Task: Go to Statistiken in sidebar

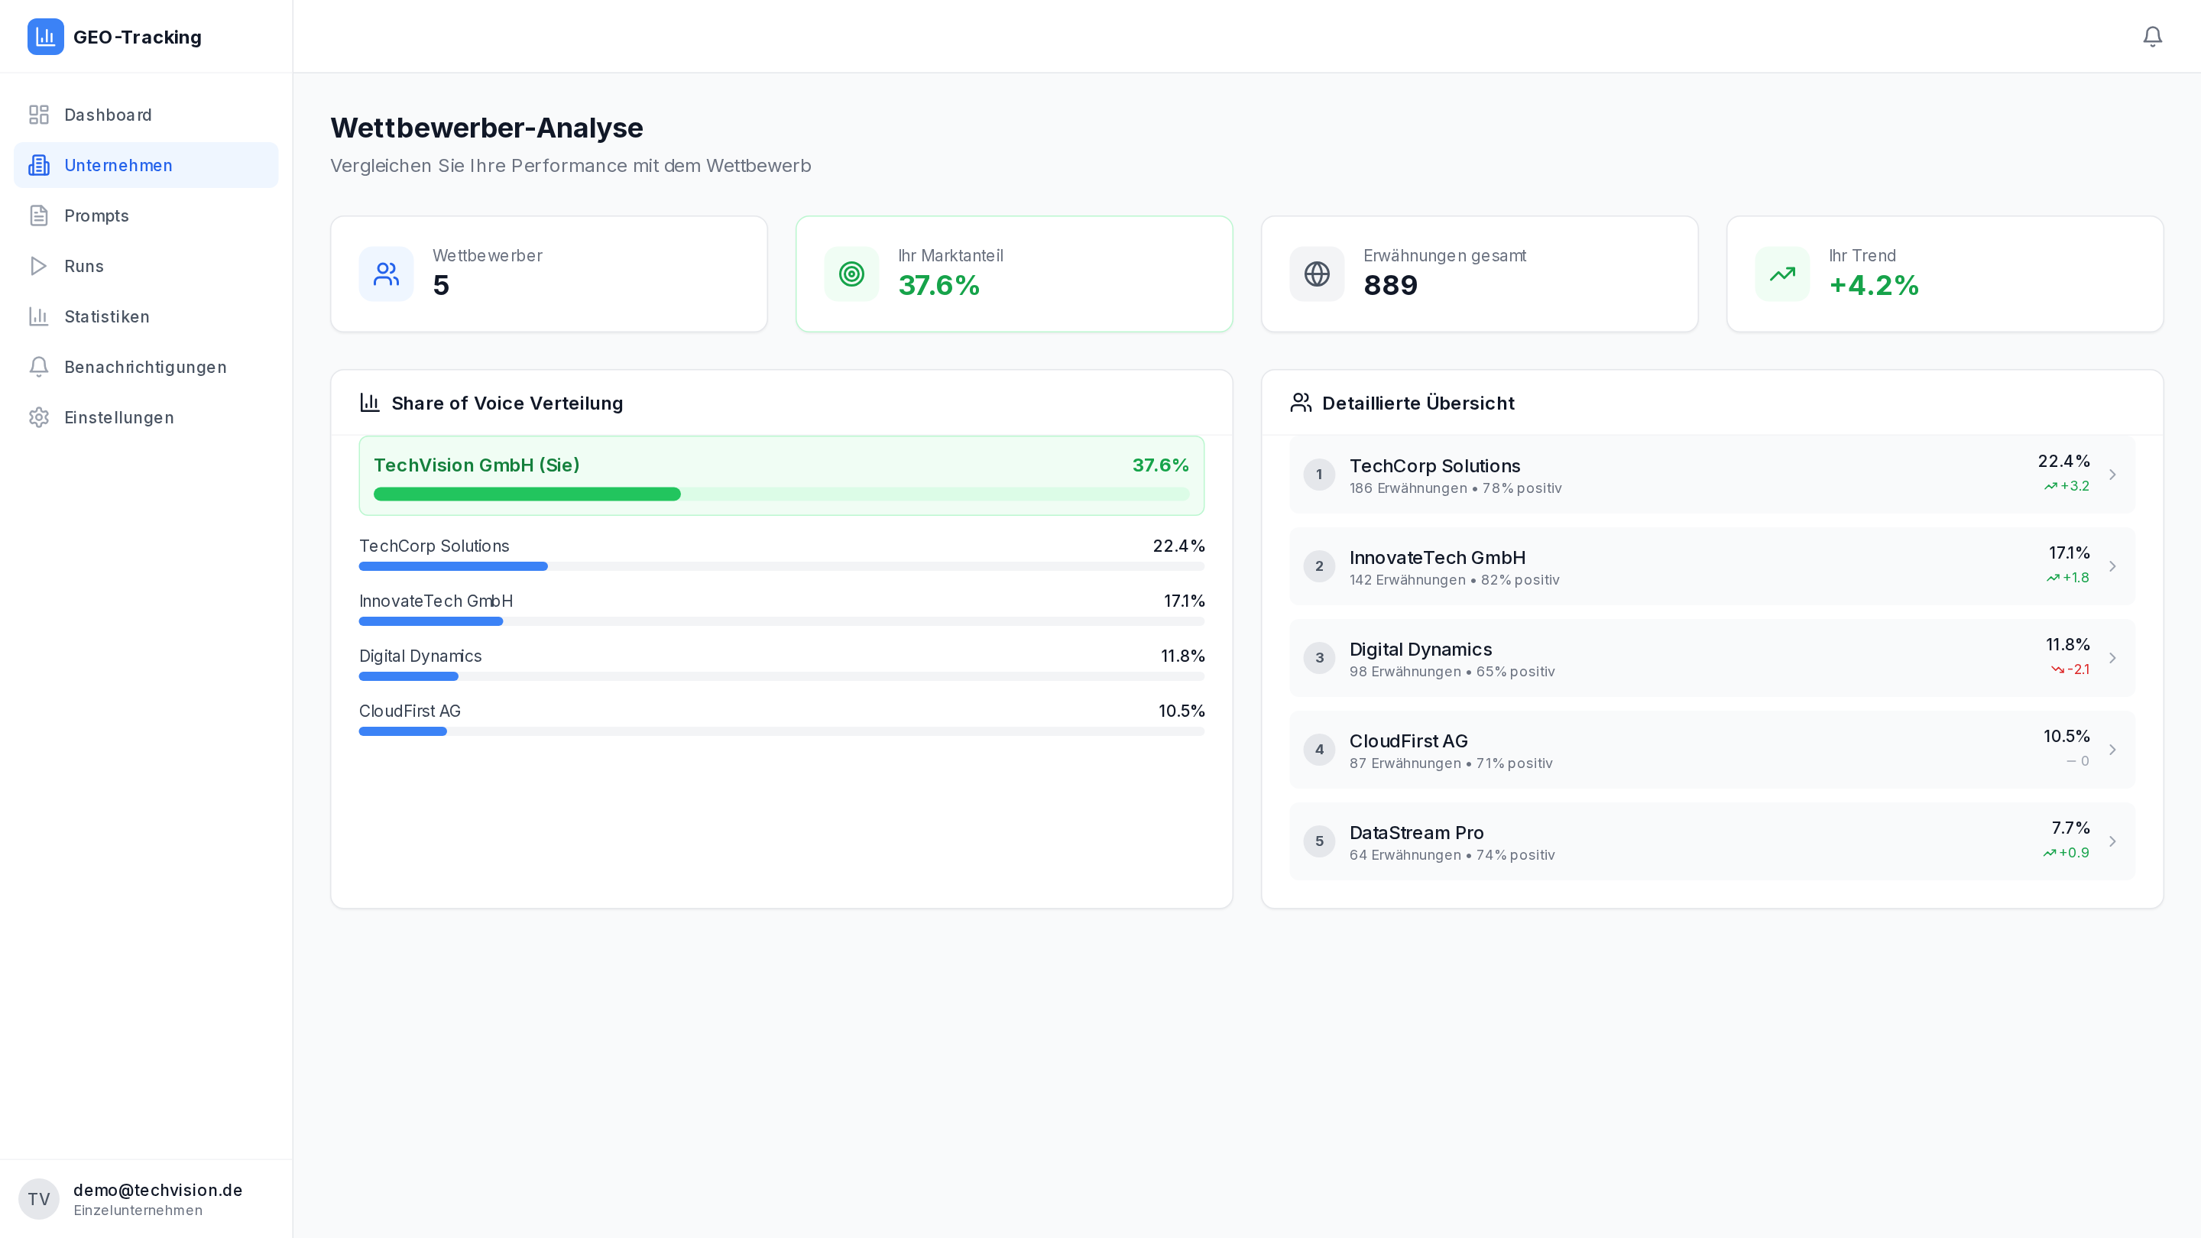Action: coord(107,316)
